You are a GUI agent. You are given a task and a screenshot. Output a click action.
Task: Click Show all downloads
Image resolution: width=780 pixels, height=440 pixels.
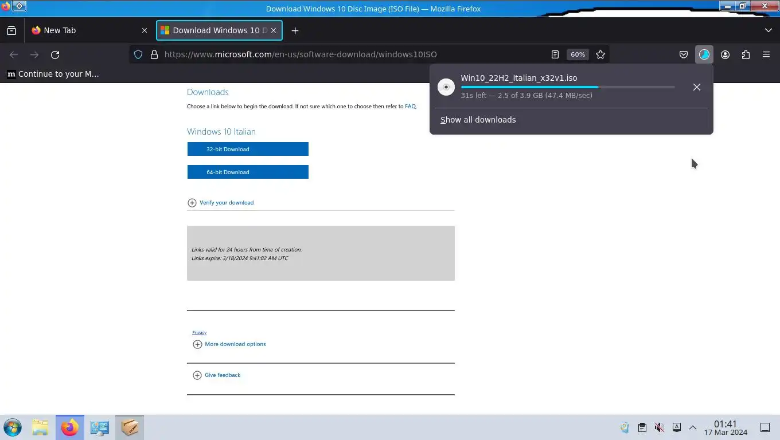point(478,120)
